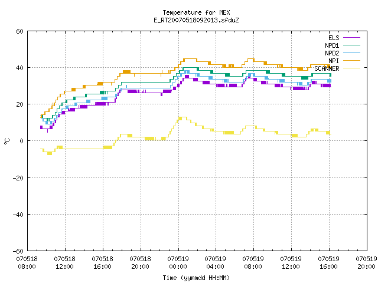Click the NPI legend label
Image resolution: width=378 pixels, height=283 pixels.
tap(334, 61)
